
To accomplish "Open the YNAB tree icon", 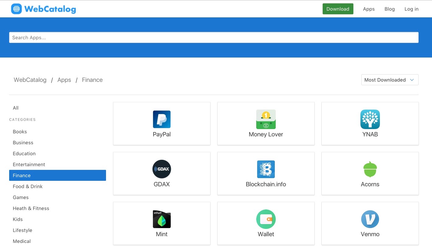I will pos(370,119).
